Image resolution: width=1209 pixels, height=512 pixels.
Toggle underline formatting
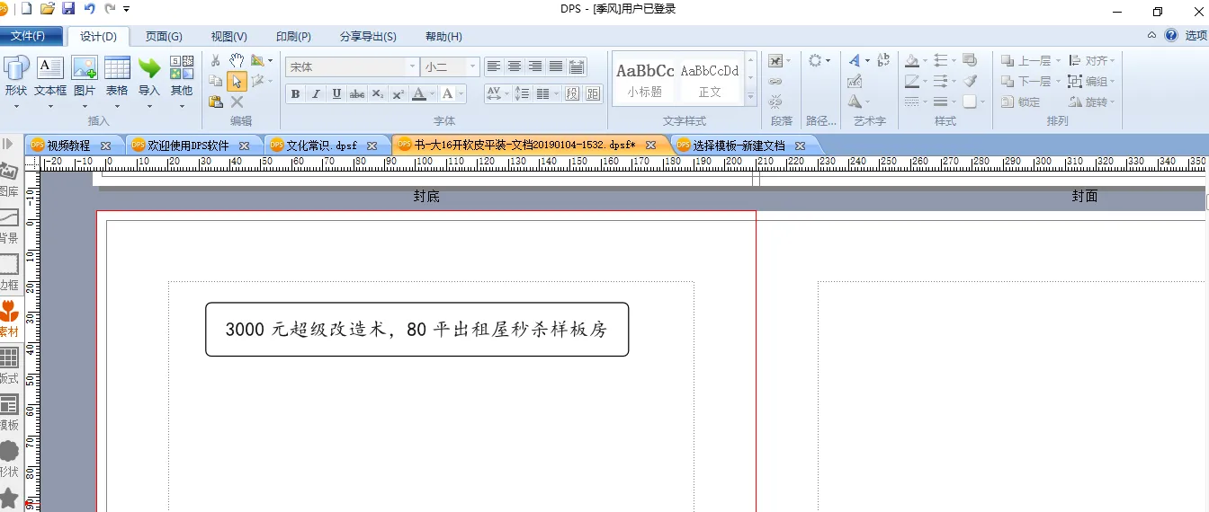(336, 93)
